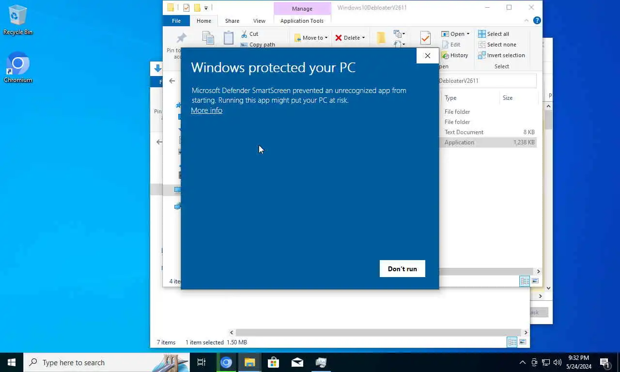Click Pin to Quick access icon
Image resolution: width=620 pixels, height=372 pixels.
click(182, 38)
